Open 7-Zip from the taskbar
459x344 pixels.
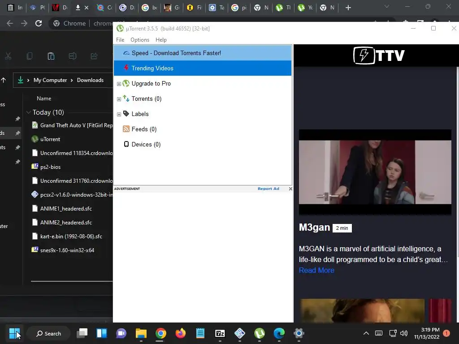click(220, 333)
